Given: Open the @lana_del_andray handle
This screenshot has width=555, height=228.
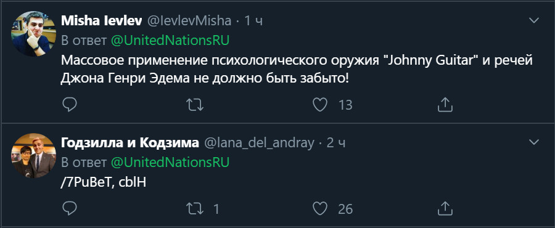Looking at the screenshot, I should pos(258,143).
